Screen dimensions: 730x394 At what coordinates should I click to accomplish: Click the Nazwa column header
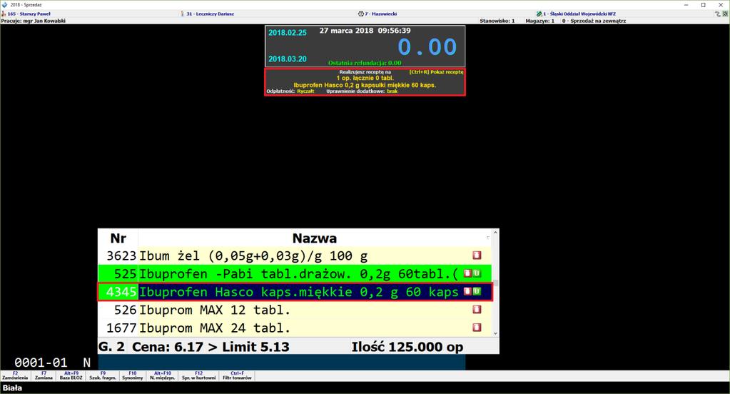tap(314, 238)
